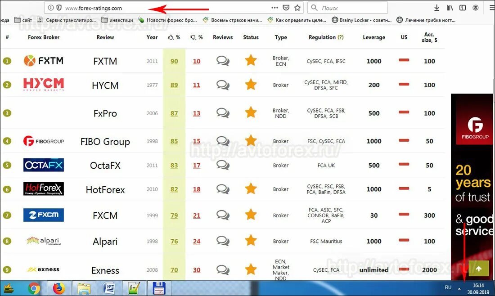Click the Reviews column header
The height and width of the screenshot is (296, 495).
point(223,37)
